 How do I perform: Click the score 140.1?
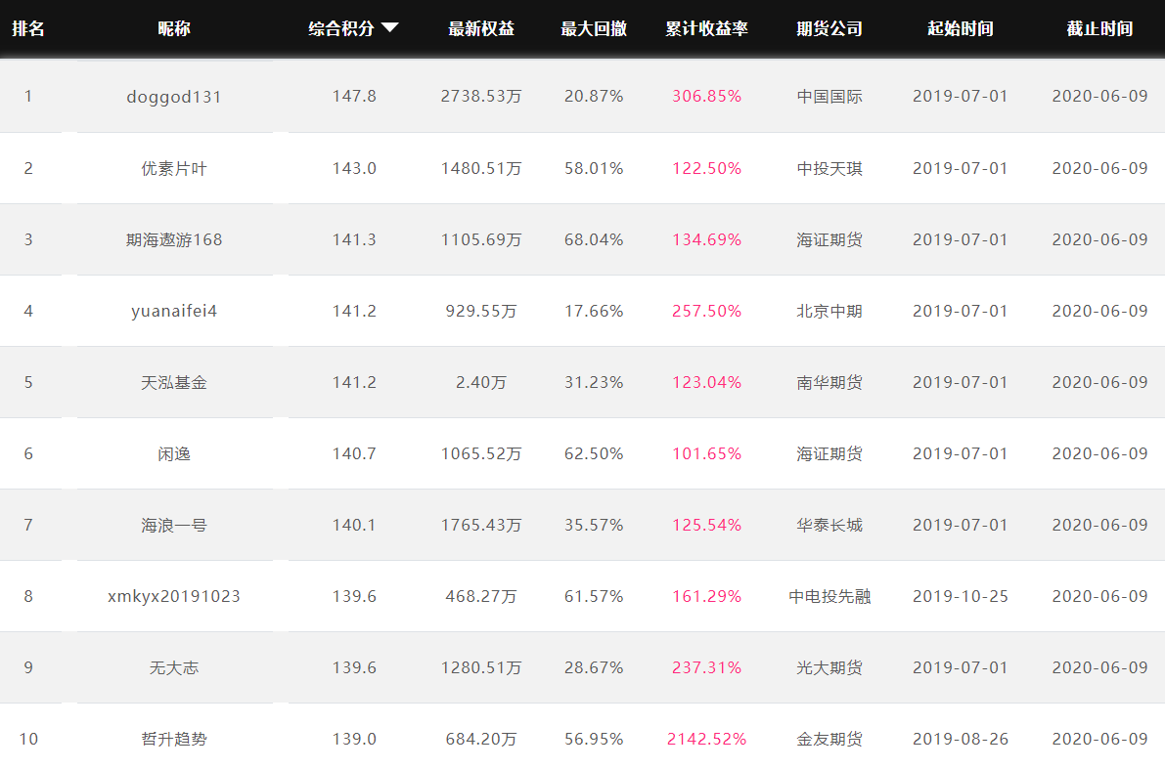(x=354, y=525)
